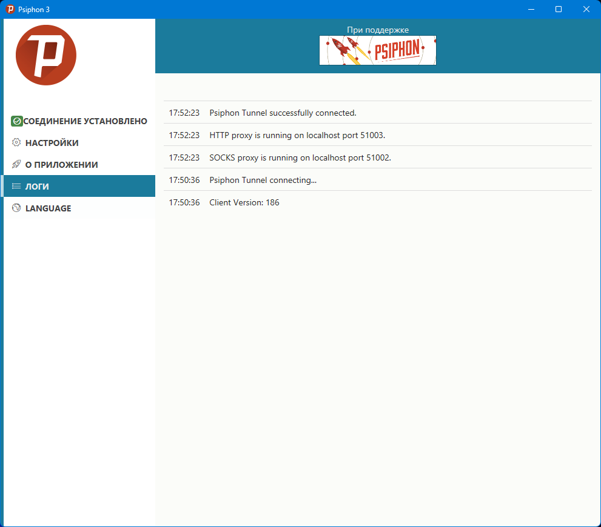Select the Логи logs tab

[79, 186]
